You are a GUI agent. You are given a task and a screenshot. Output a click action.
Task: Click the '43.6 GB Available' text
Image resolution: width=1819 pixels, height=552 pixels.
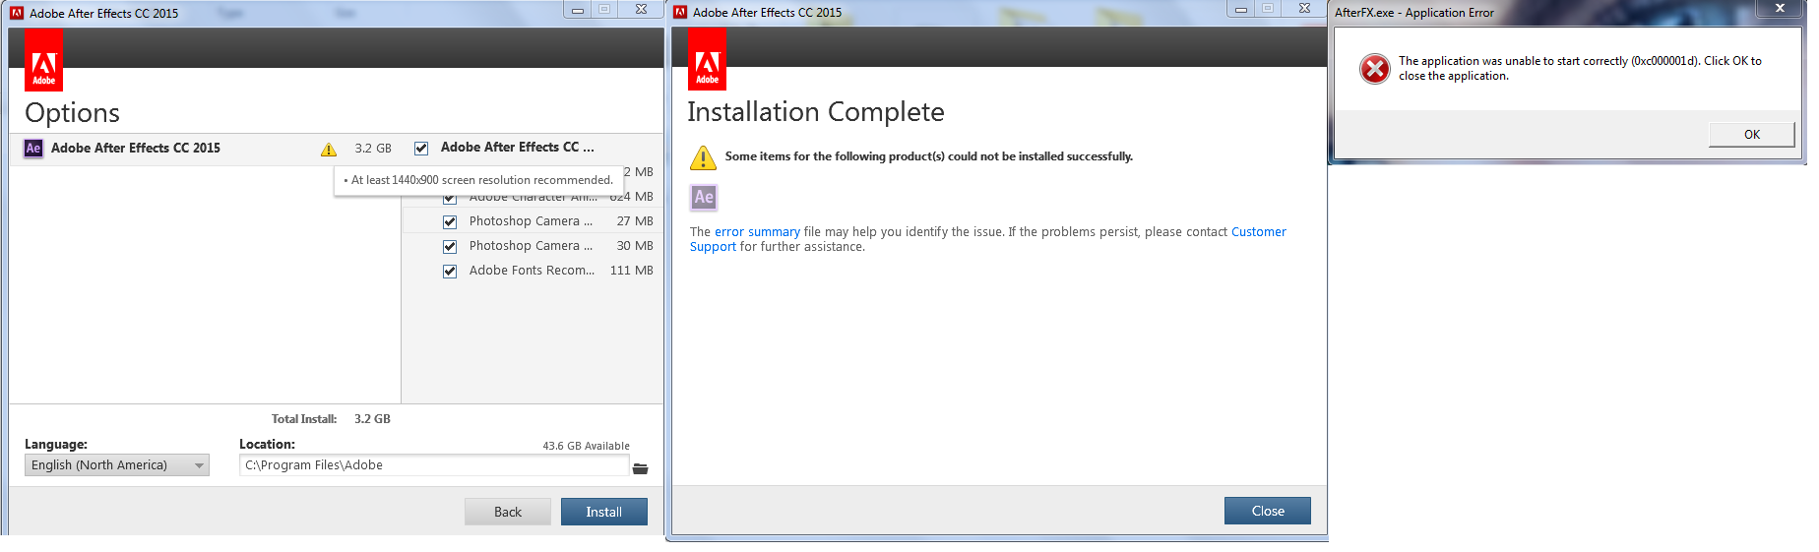tap(586, 446)
